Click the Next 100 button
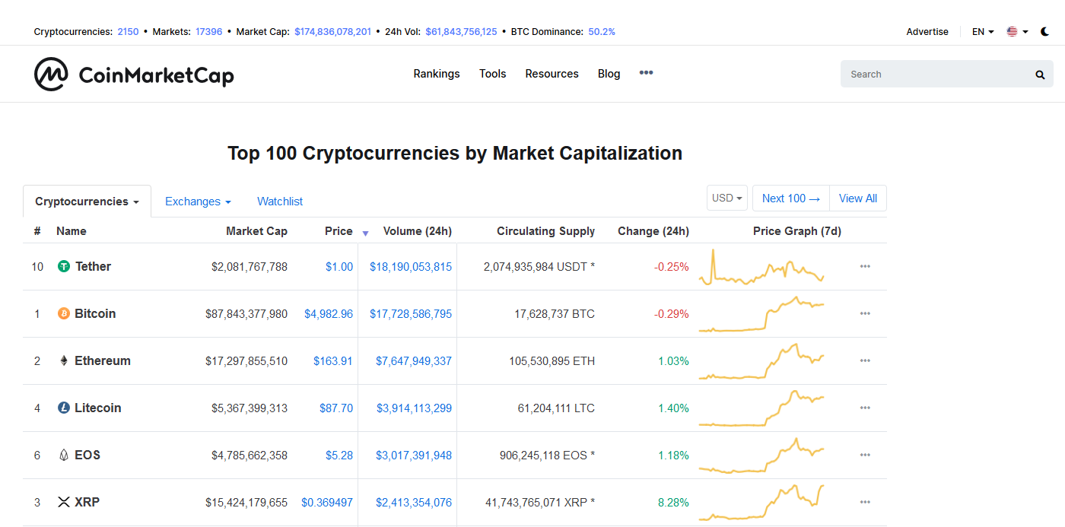 (x=790, y=197)
